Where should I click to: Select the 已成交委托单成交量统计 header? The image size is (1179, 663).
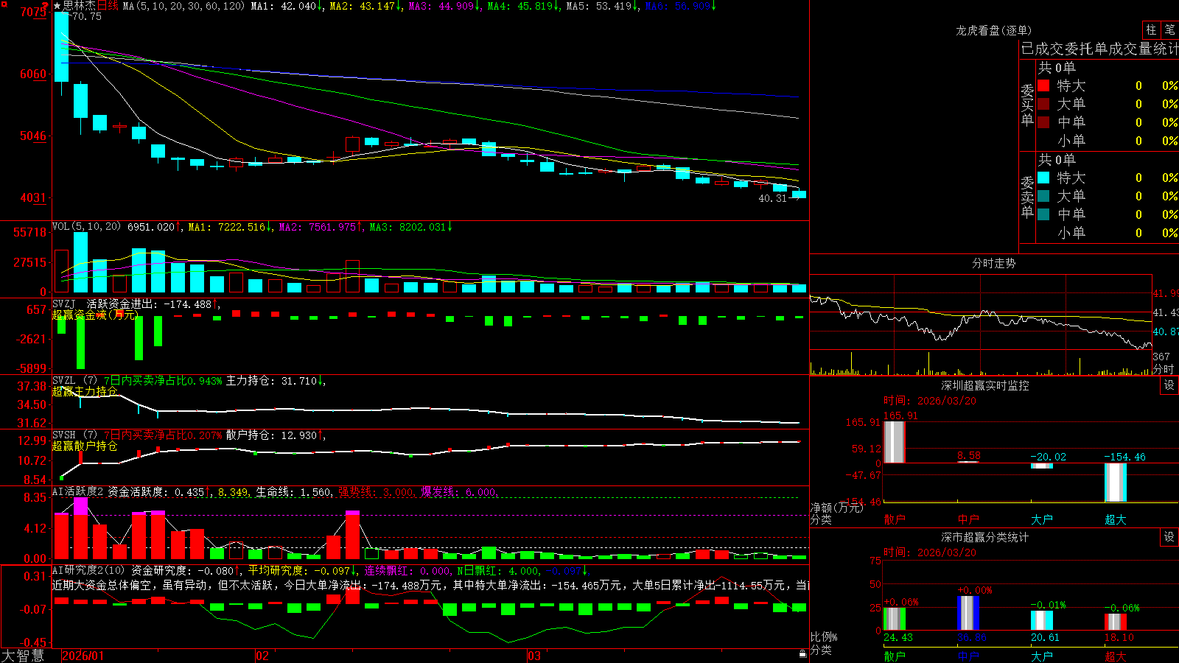point(1099,49)
